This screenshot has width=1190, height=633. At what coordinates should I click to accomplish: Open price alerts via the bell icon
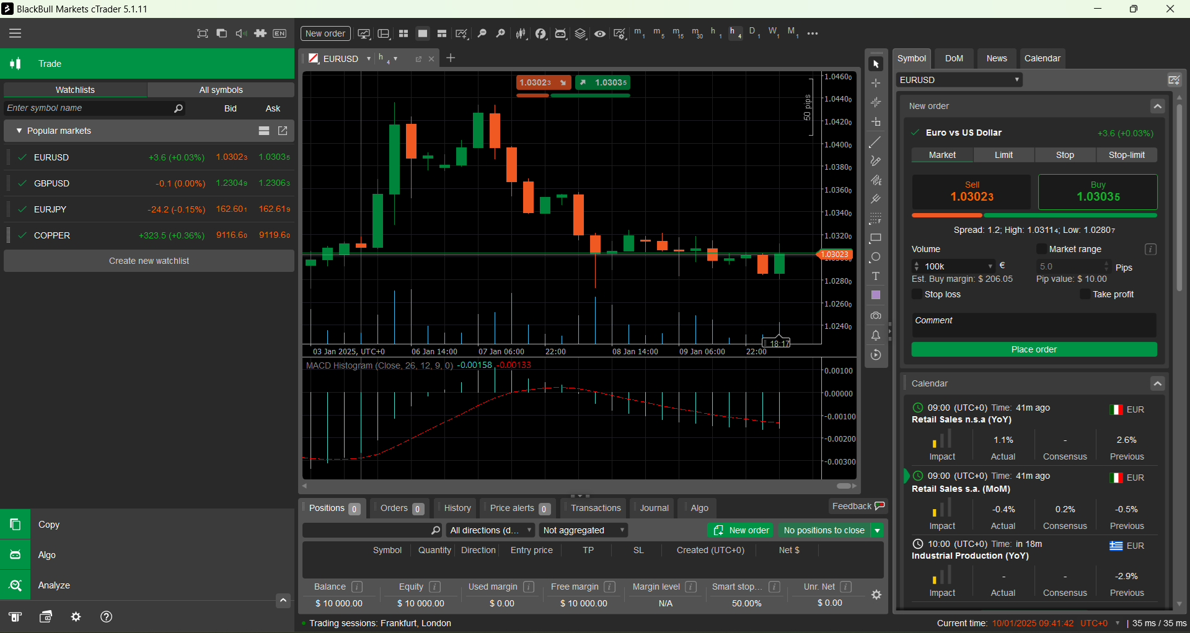tap(876, 335)
